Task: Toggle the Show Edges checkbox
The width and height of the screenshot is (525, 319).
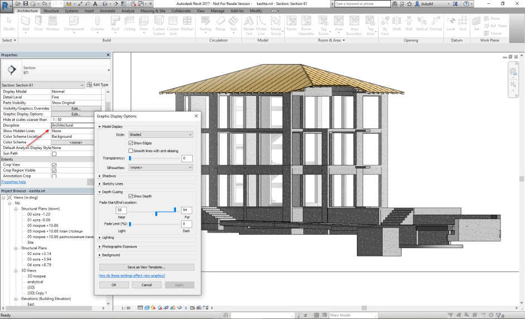Action: pyautogui.click(x=131, y=143)
